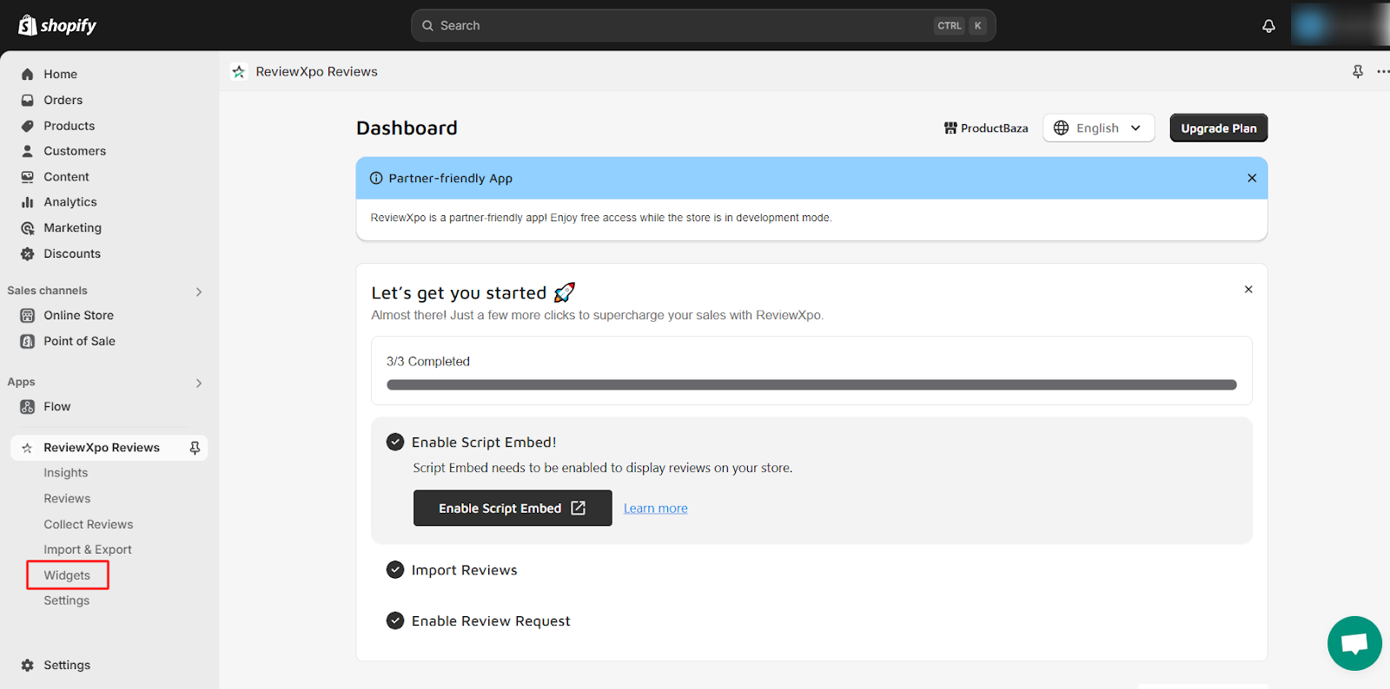Click the rocket emoji next to heading
This screenshot has height=689, width=1390.
(x=565, y=292)
